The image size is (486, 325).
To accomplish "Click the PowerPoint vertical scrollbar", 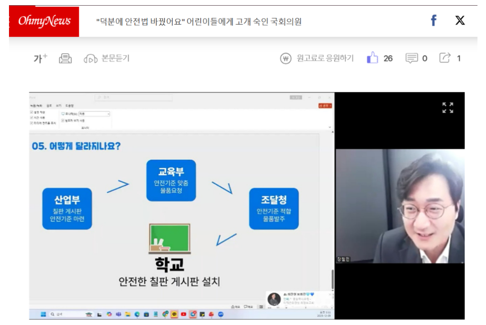I will [x=332, y=279].
